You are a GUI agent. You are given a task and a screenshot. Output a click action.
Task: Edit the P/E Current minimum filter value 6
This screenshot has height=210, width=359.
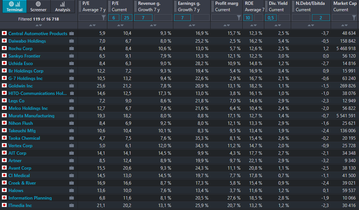coord(114,18)
